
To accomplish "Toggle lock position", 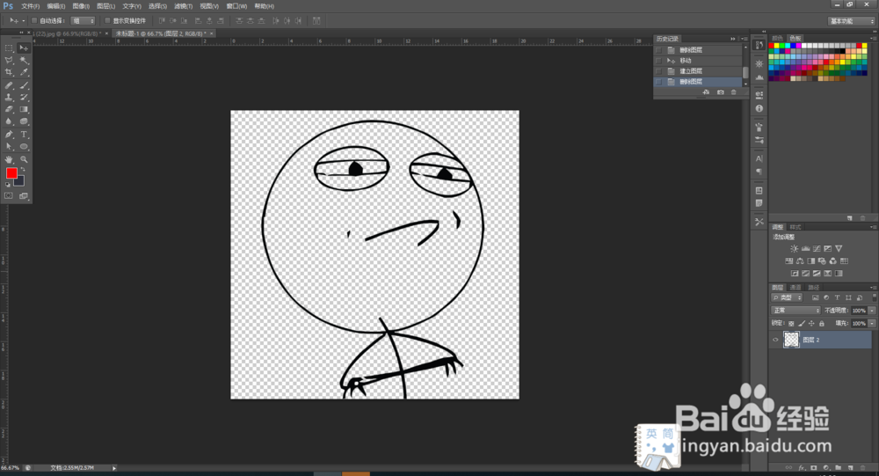I will click(811, 323).
